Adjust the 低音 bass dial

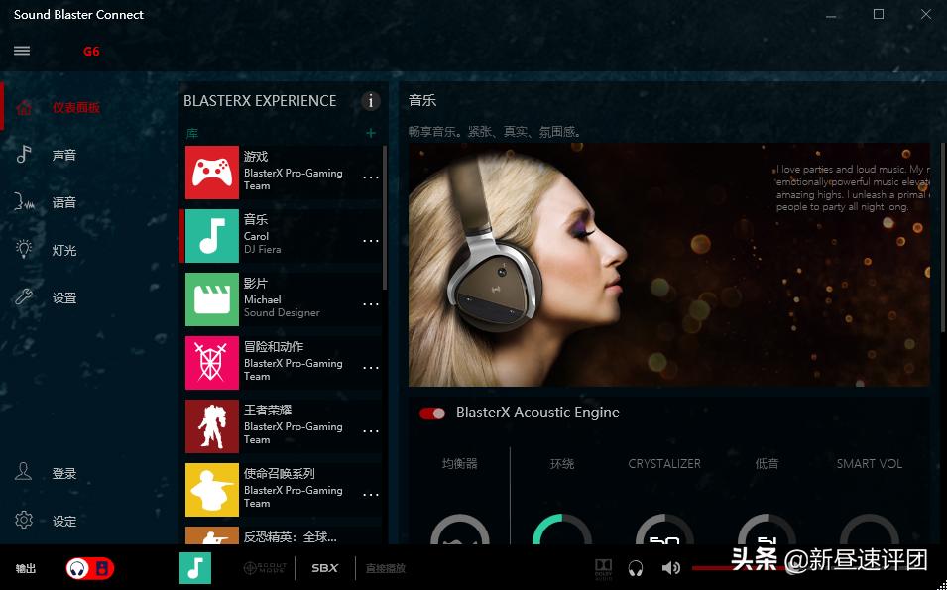pyautogui.click(x=767, y=530)
